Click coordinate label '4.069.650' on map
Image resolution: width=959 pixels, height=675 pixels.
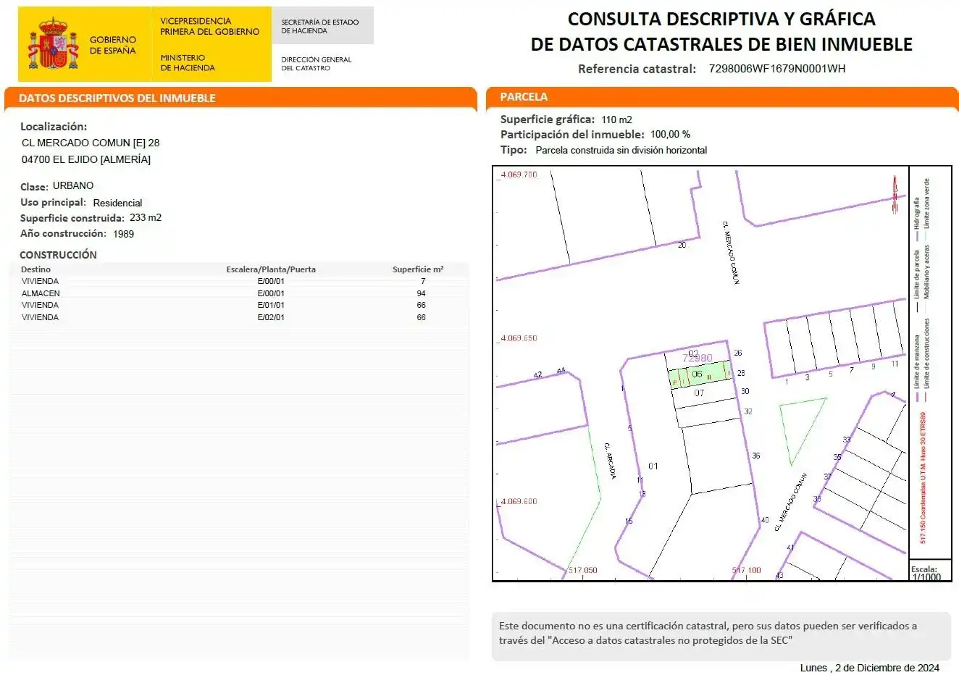pos(519,338)
